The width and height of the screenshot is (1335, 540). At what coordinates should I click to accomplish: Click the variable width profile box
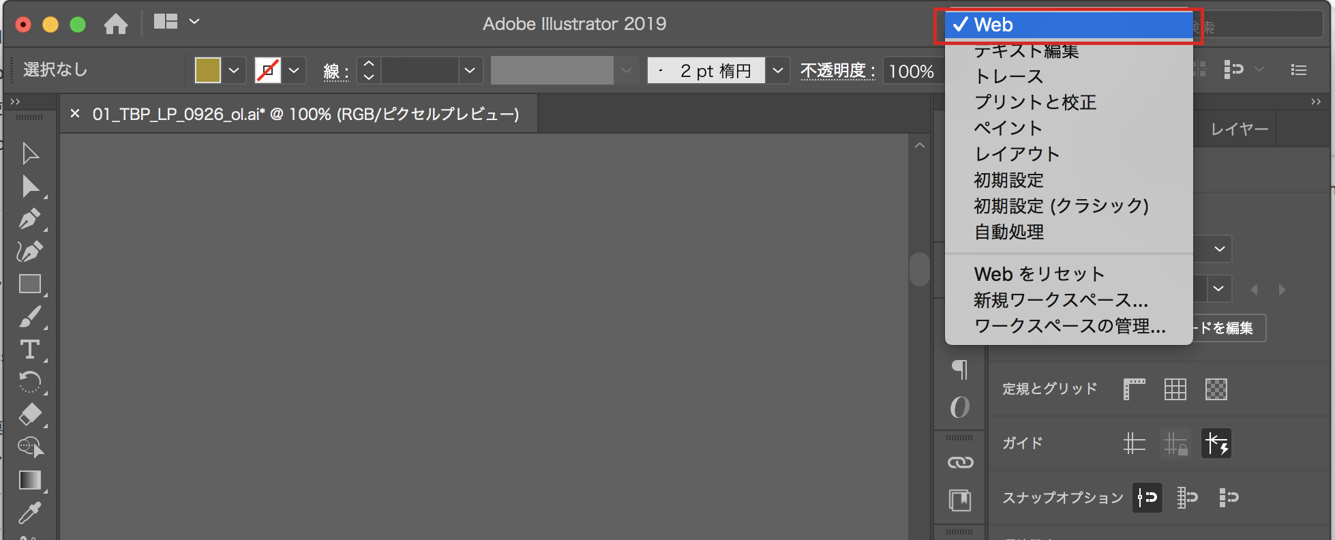point(552,70)
